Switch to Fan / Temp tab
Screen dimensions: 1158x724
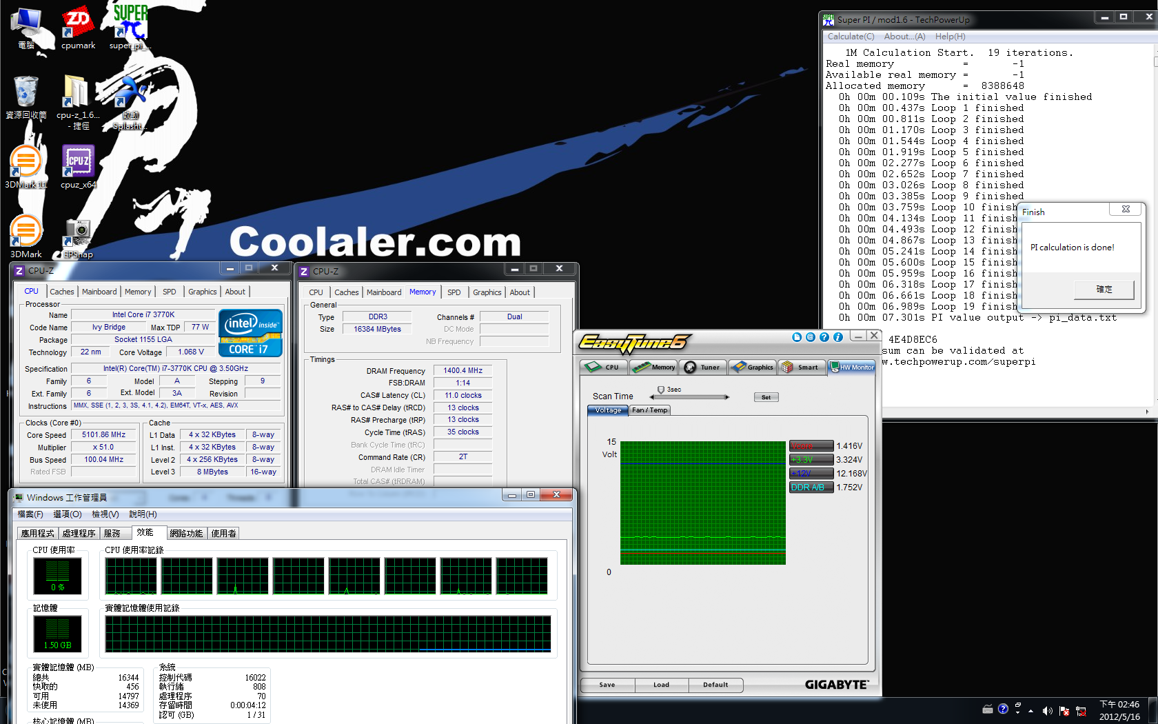pos(649,410)
